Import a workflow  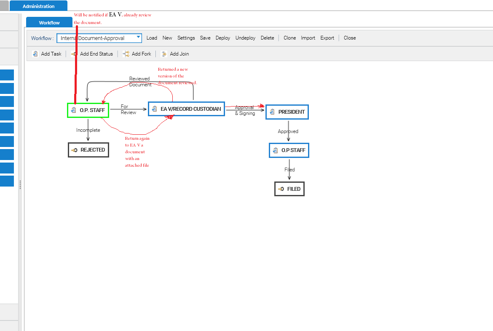[x=308, y=38]
